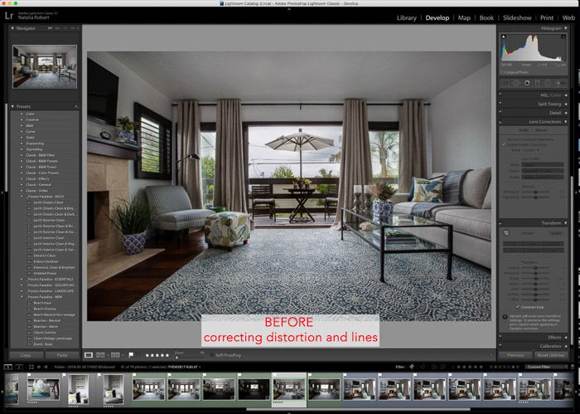580x414 pixels.
Task: Toggle shadow clipping indicator in histogram
Action: [504, 37]
